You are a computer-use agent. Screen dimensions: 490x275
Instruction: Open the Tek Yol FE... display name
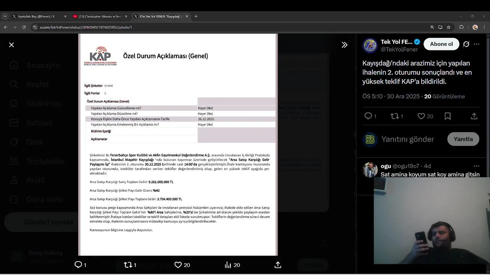tap(397, 42)
